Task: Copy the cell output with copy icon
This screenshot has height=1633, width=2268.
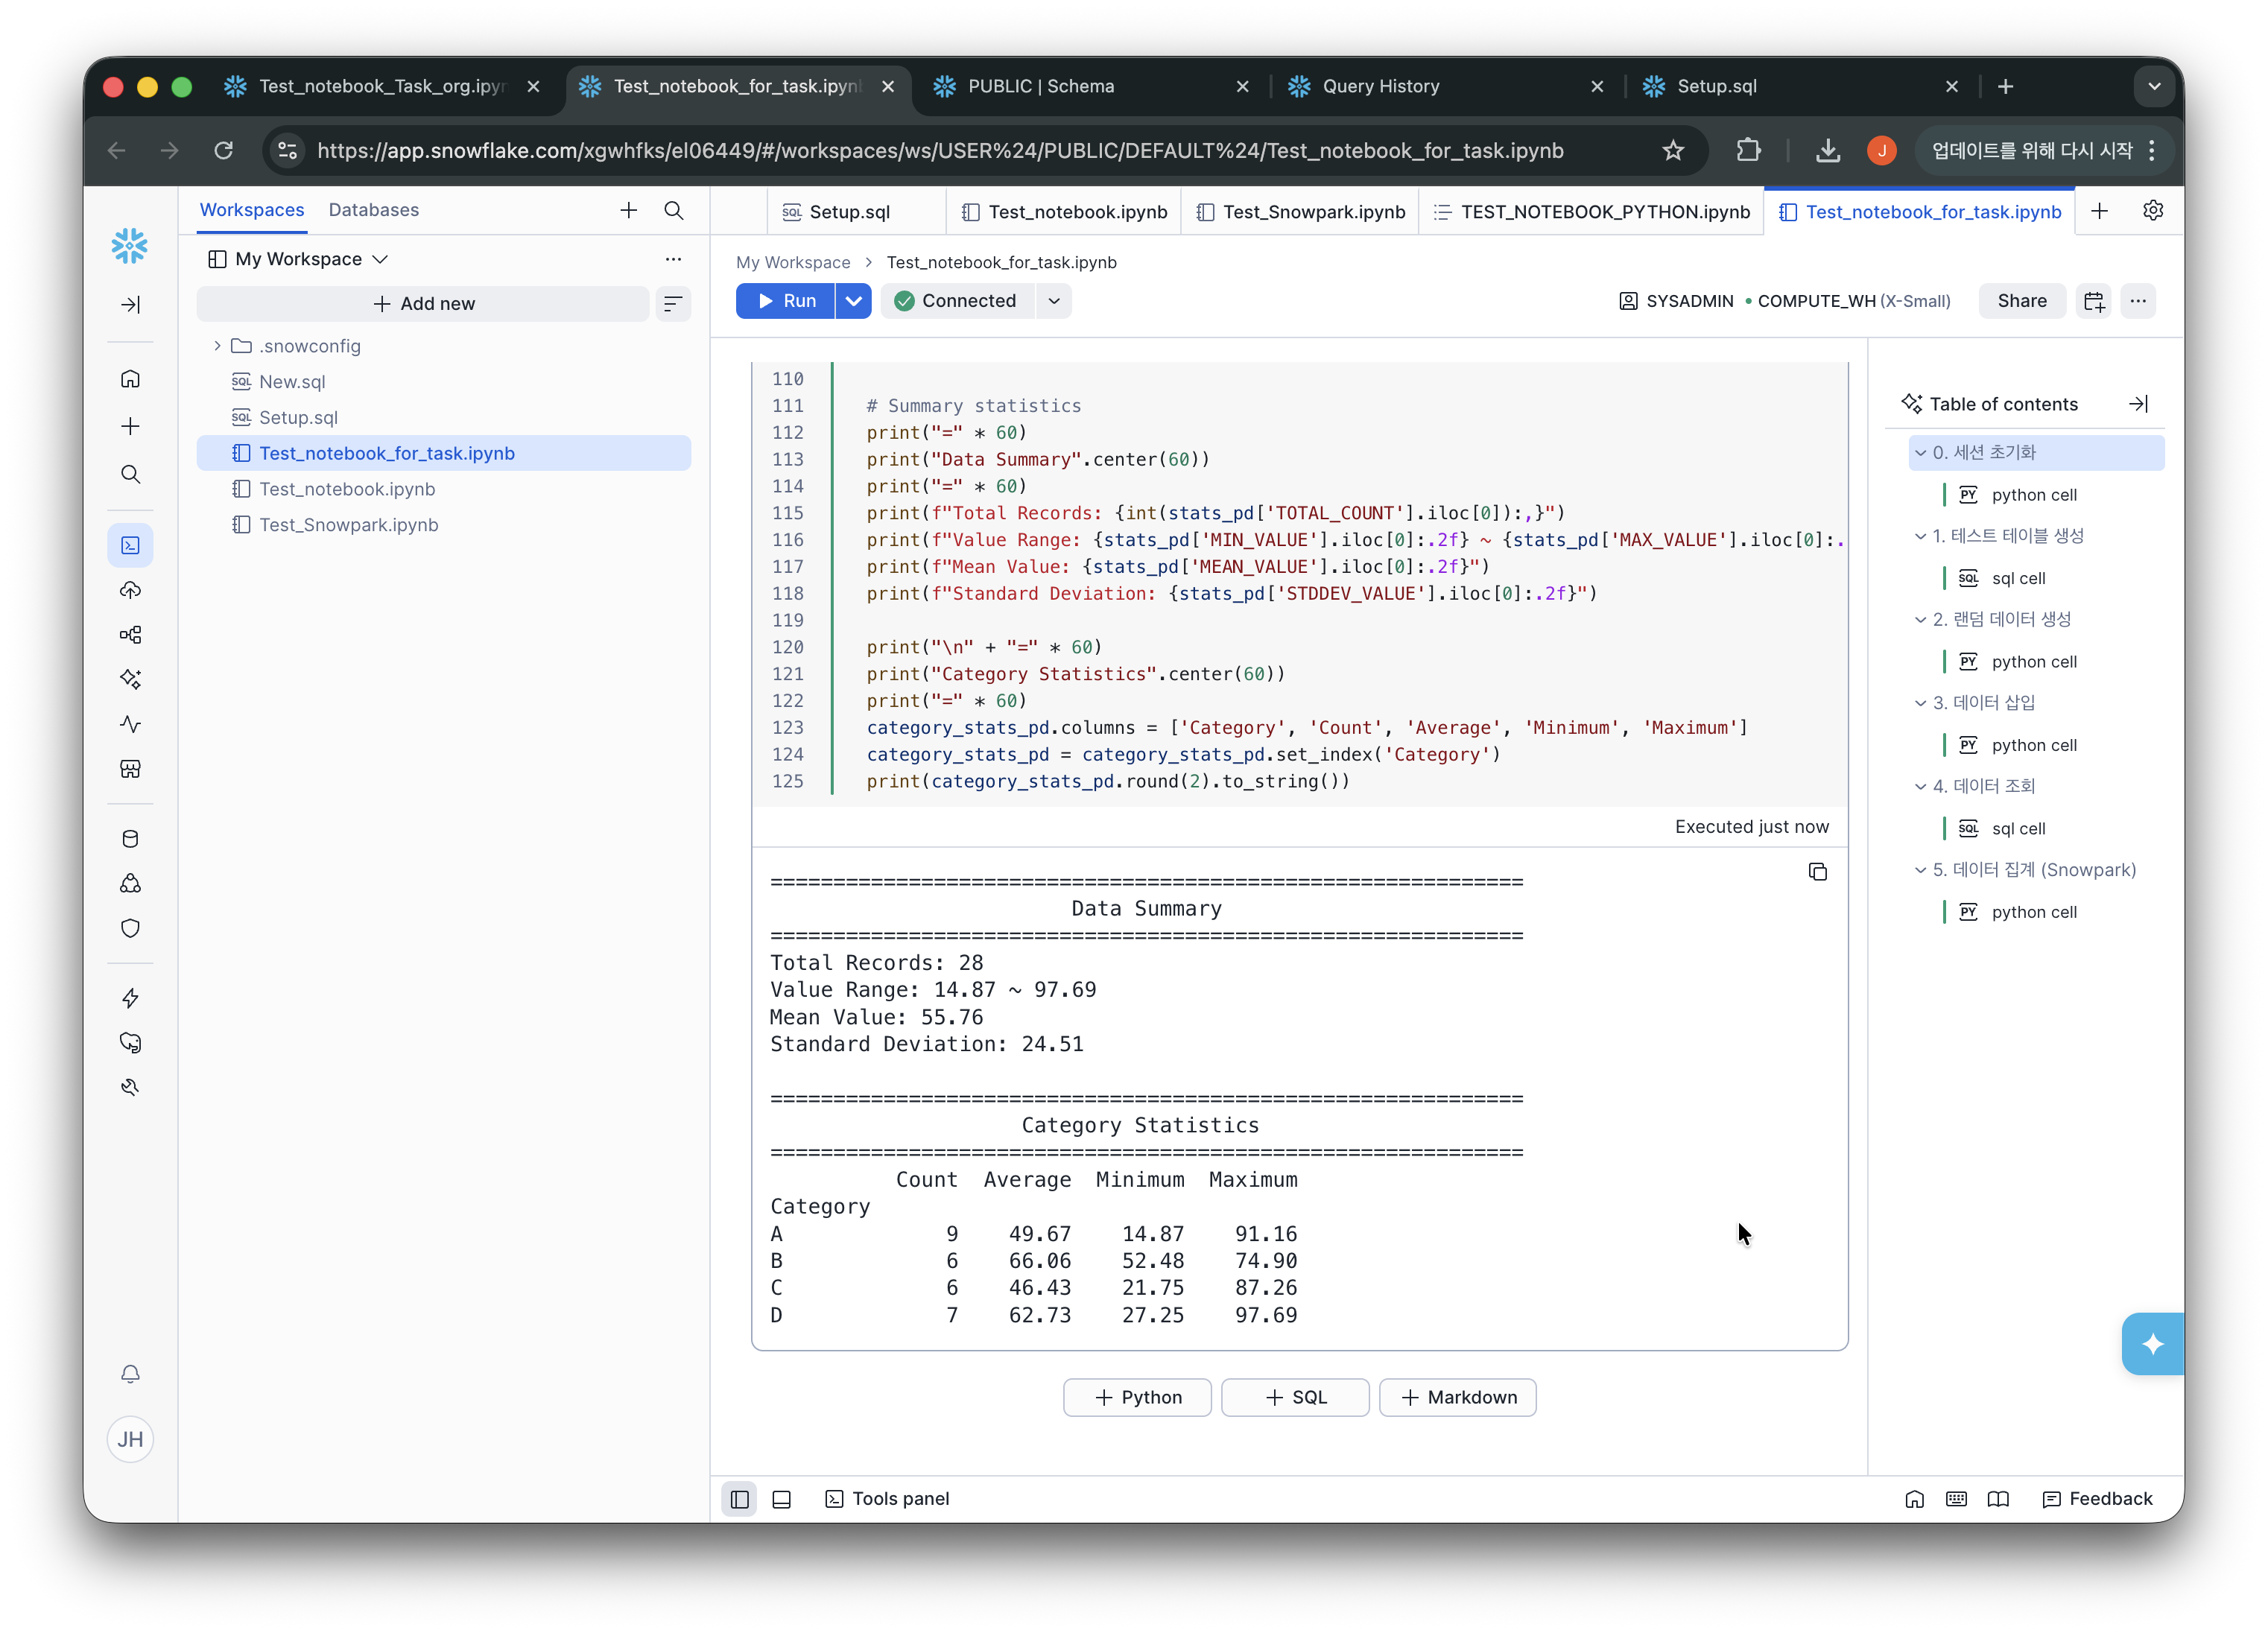Action: (x=1817, y=872)
